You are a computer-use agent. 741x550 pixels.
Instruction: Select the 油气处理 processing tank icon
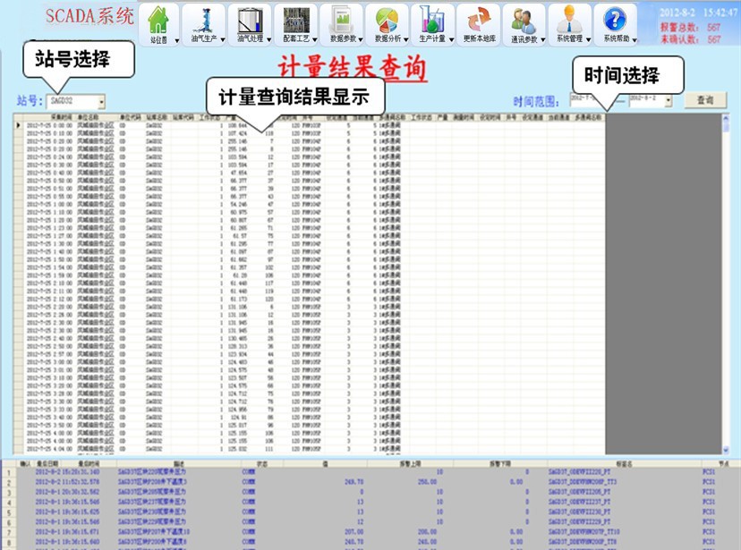[249, 21]
